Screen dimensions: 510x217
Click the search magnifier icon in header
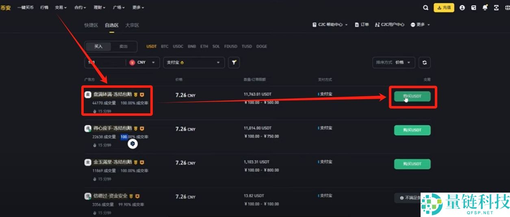point(425,8)
